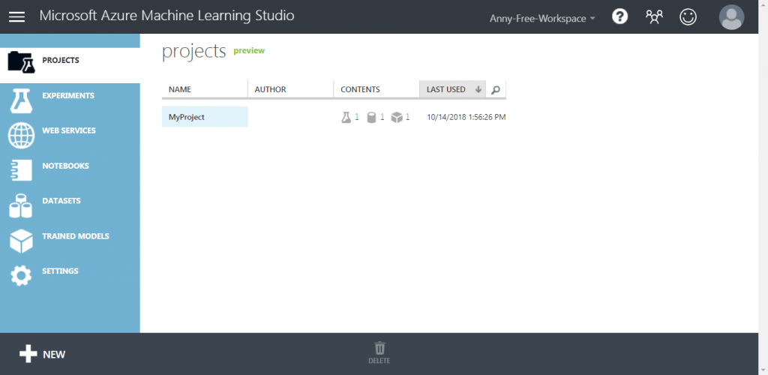Switch to the NOTEBOOKS section label
The image size is (768, 375).
(x=66, y=166)
